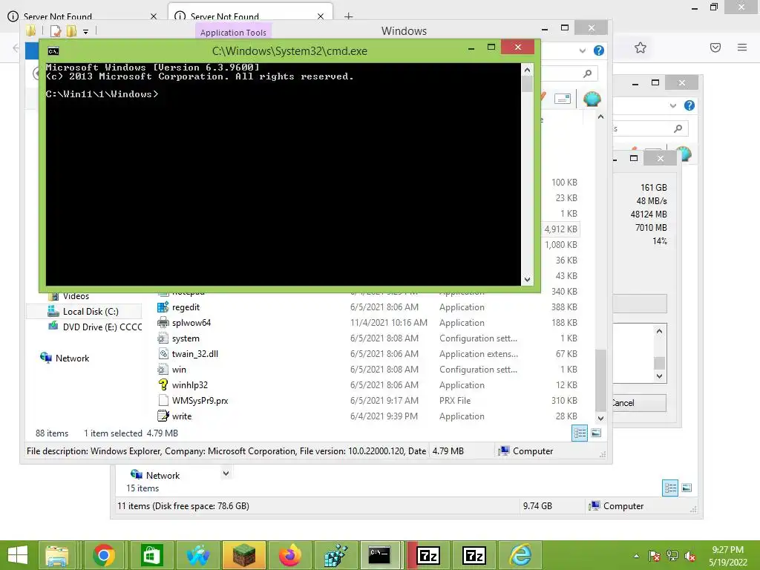Click the email icon in Explorer toolbar
The image size is (760, 570).
[x=563, y=99]
